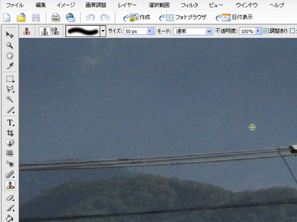Choose Pattern Stamp mode in options bar
297x222 pixels.
coord(55,31)
